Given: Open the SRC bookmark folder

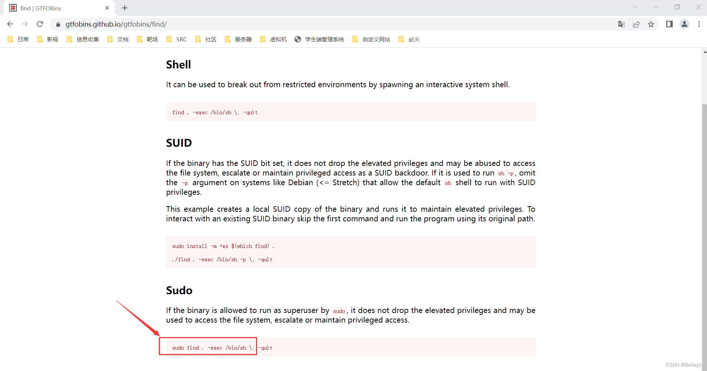Looking at the screenshot, I should pos(177,39).
